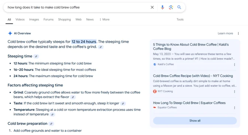Screen dimensions: 248x135
Task: Open three-dot menu for Kaldi's Coffee result
Action: click(x=235, y=65)
